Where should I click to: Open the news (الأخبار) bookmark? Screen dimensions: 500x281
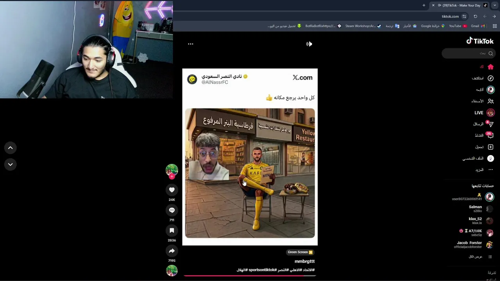pyautogui.click(x=410, y=26)
